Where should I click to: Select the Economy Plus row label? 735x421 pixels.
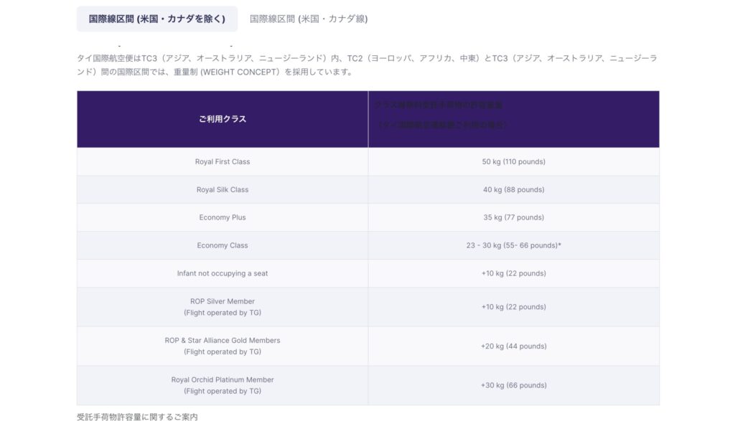click(223, 217)
